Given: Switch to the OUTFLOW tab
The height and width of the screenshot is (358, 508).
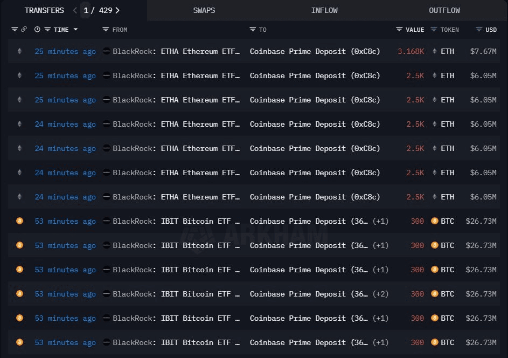Looking at the screenshot, I should (x=444, y=10).
